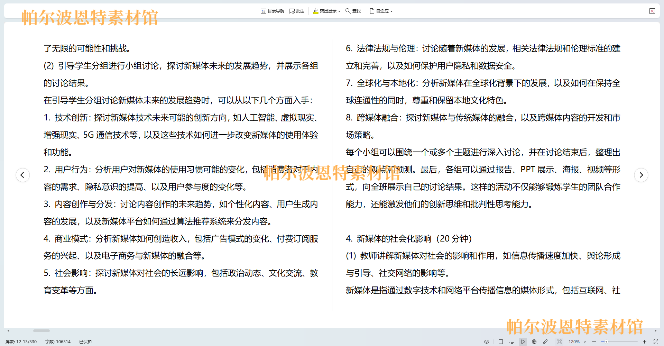
Task: Click the line starting 6. 法律法规与伦理
Action: tap(483, 48)
